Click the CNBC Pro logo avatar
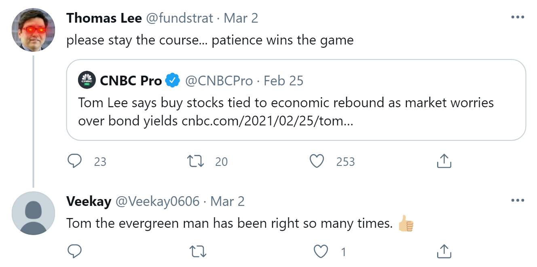Viewport: 537px width, 267px height. (87, 80)
